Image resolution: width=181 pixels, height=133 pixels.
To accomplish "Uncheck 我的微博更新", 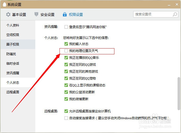I will pos(66,99).
